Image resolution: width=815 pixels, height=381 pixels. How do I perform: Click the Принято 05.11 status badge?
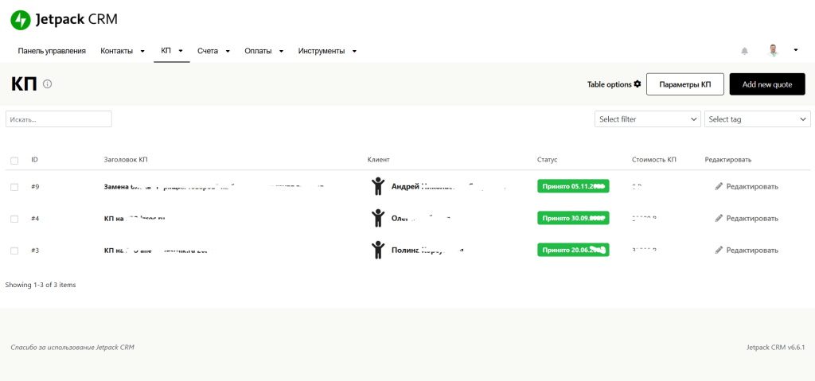click(573, 186)
